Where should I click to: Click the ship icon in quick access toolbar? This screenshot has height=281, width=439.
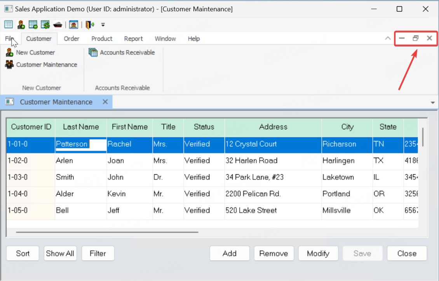(57, 25)
